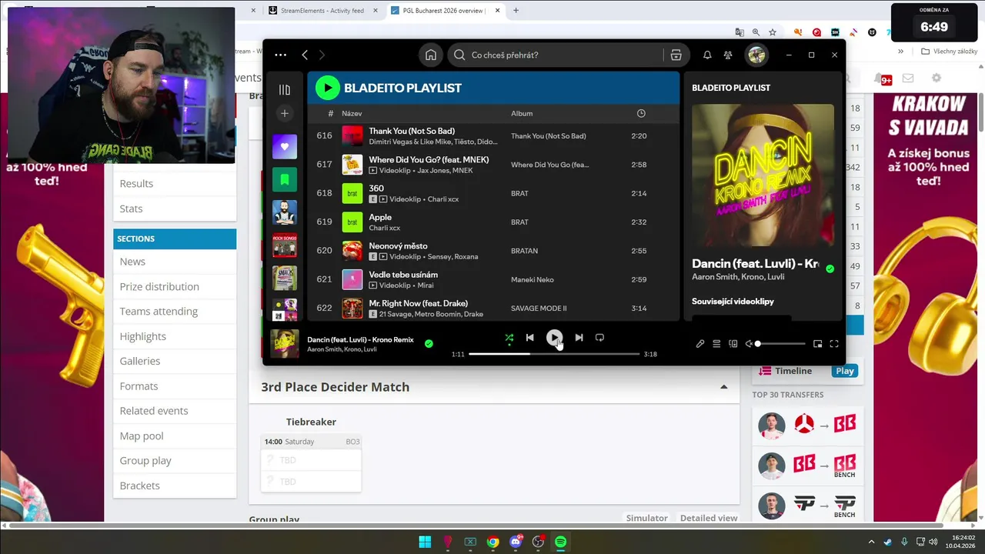Open Spotify notifications bell

(707, 55)
